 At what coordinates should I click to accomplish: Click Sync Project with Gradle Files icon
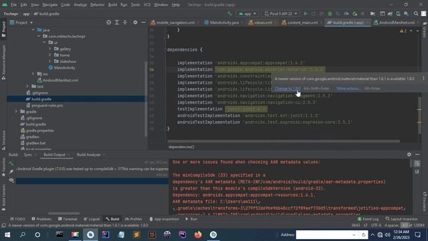click(390, 13)
